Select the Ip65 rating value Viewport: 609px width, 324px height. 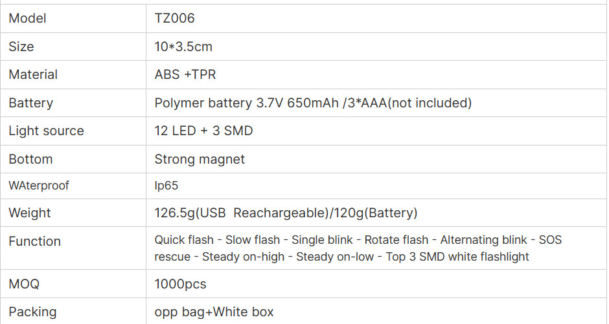pos(167,186)
